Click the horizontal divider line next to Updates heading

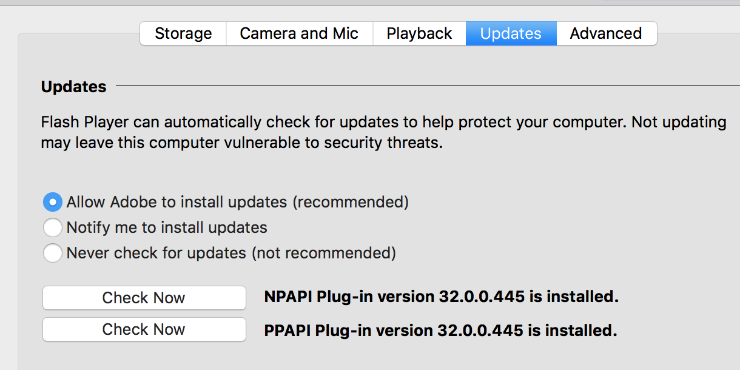[425, 87]
